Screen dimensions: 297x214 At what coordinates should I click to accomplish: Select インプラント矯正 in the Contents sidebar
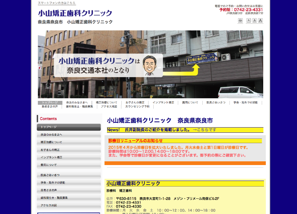(x=69, y=157)
